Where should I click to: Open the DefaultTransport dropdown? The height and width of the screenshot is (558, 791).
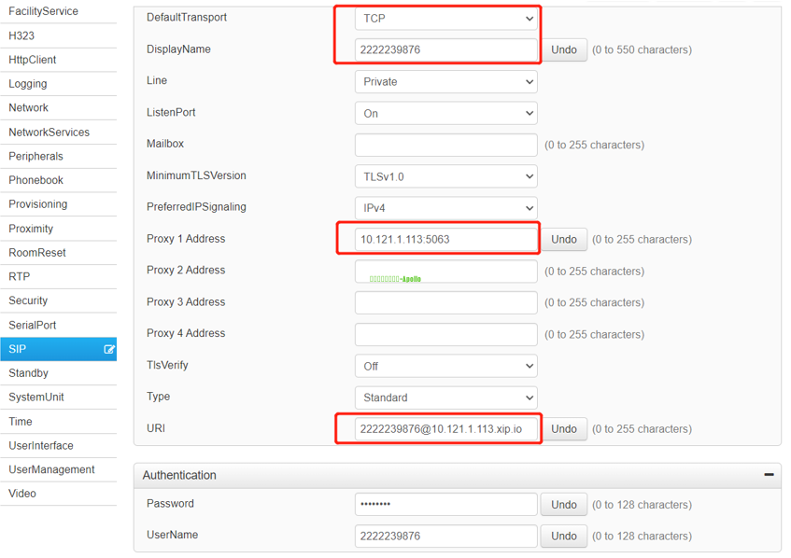445,18
